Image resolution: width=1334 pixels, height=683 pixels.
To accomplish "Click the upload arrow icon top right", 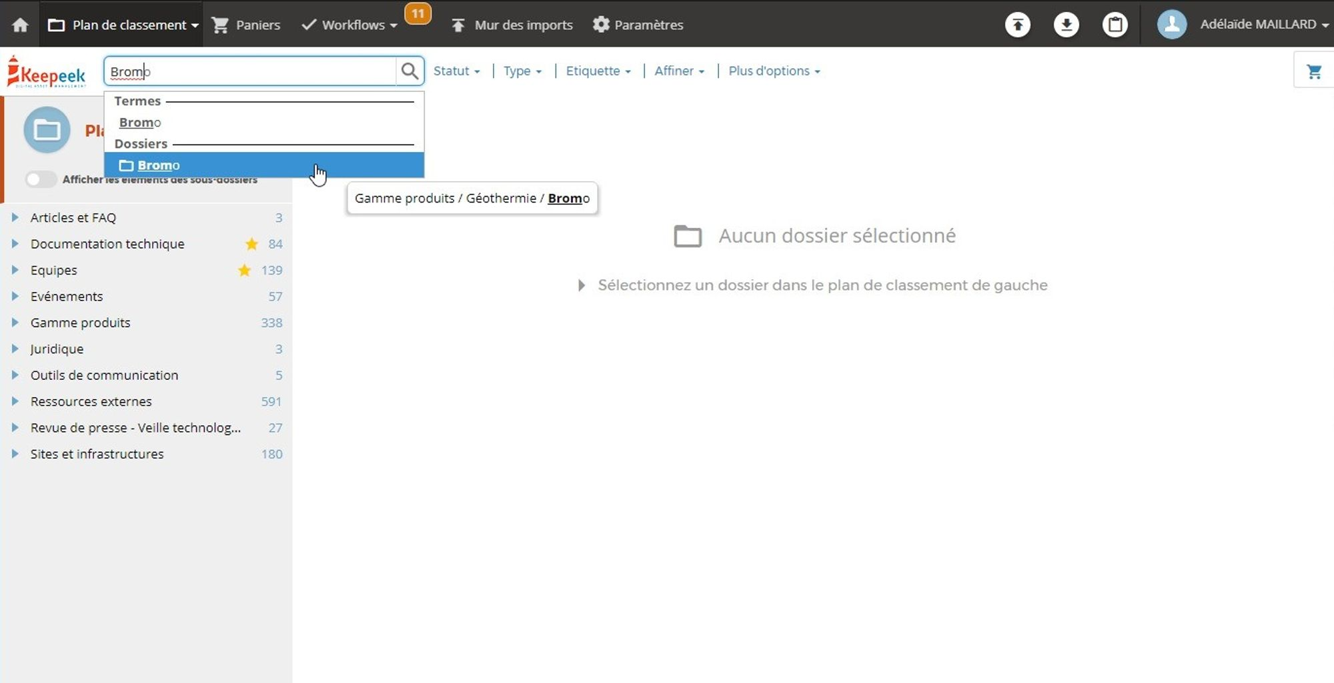I will pyautogui.click(x=1017, y=24).
